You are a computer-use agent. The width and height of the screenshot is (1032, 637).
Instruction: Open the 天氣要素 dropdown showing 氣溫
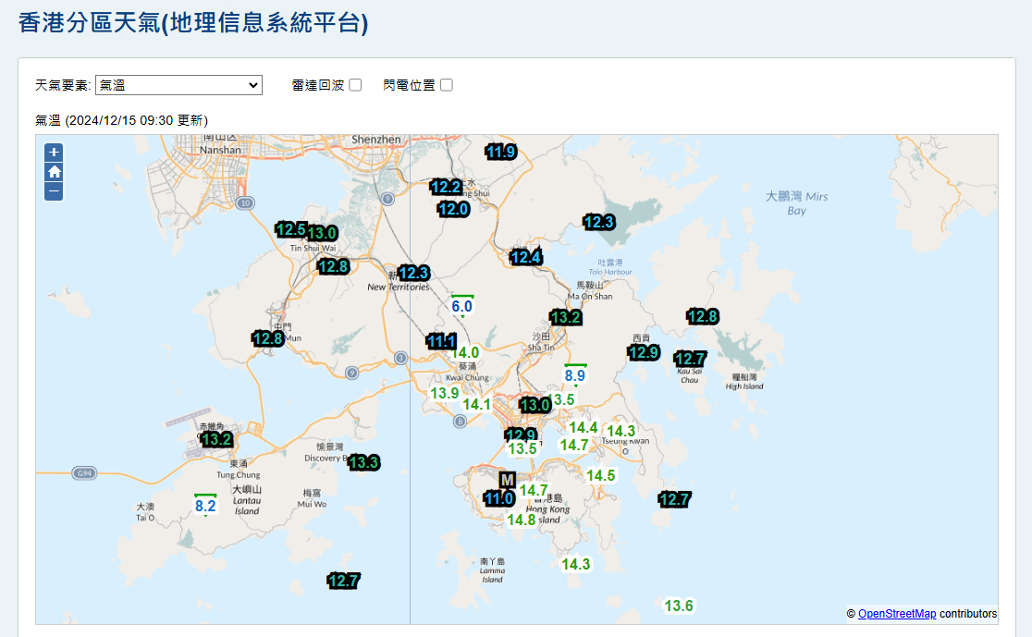[x=178, y=85]
